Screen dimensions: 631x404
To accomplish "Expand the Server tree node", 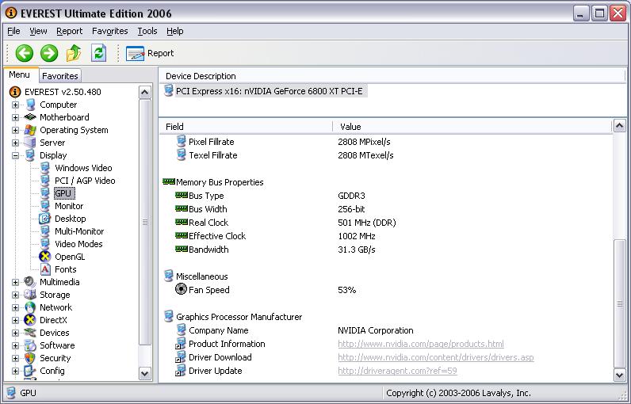I will click(15, 143).
